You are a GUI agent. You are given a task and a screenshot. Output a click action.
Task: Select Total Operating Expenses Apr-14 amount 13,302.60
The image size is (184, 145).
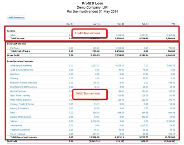[x=94, y=137]
